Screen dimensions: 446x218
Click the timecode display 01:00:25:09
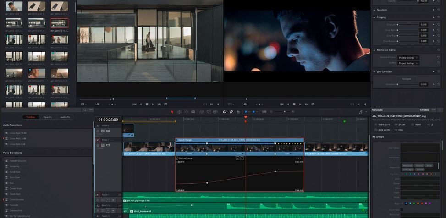click(108, 120)
